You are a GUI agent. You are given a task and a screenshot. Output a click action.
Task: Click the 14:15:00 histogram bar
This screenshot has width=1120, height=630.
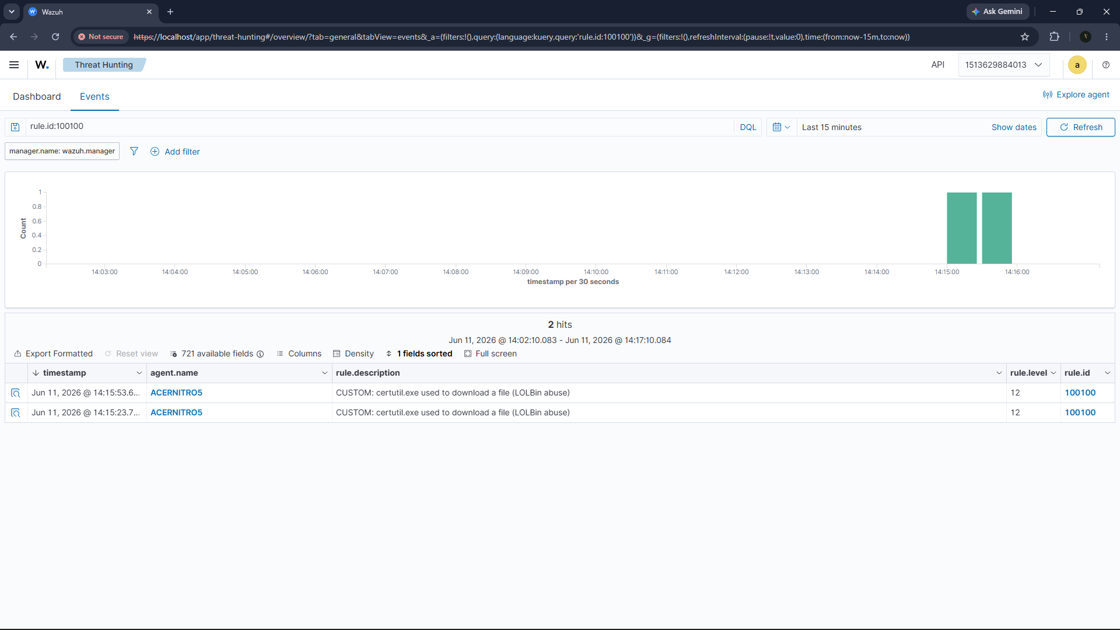pos(961,228)
